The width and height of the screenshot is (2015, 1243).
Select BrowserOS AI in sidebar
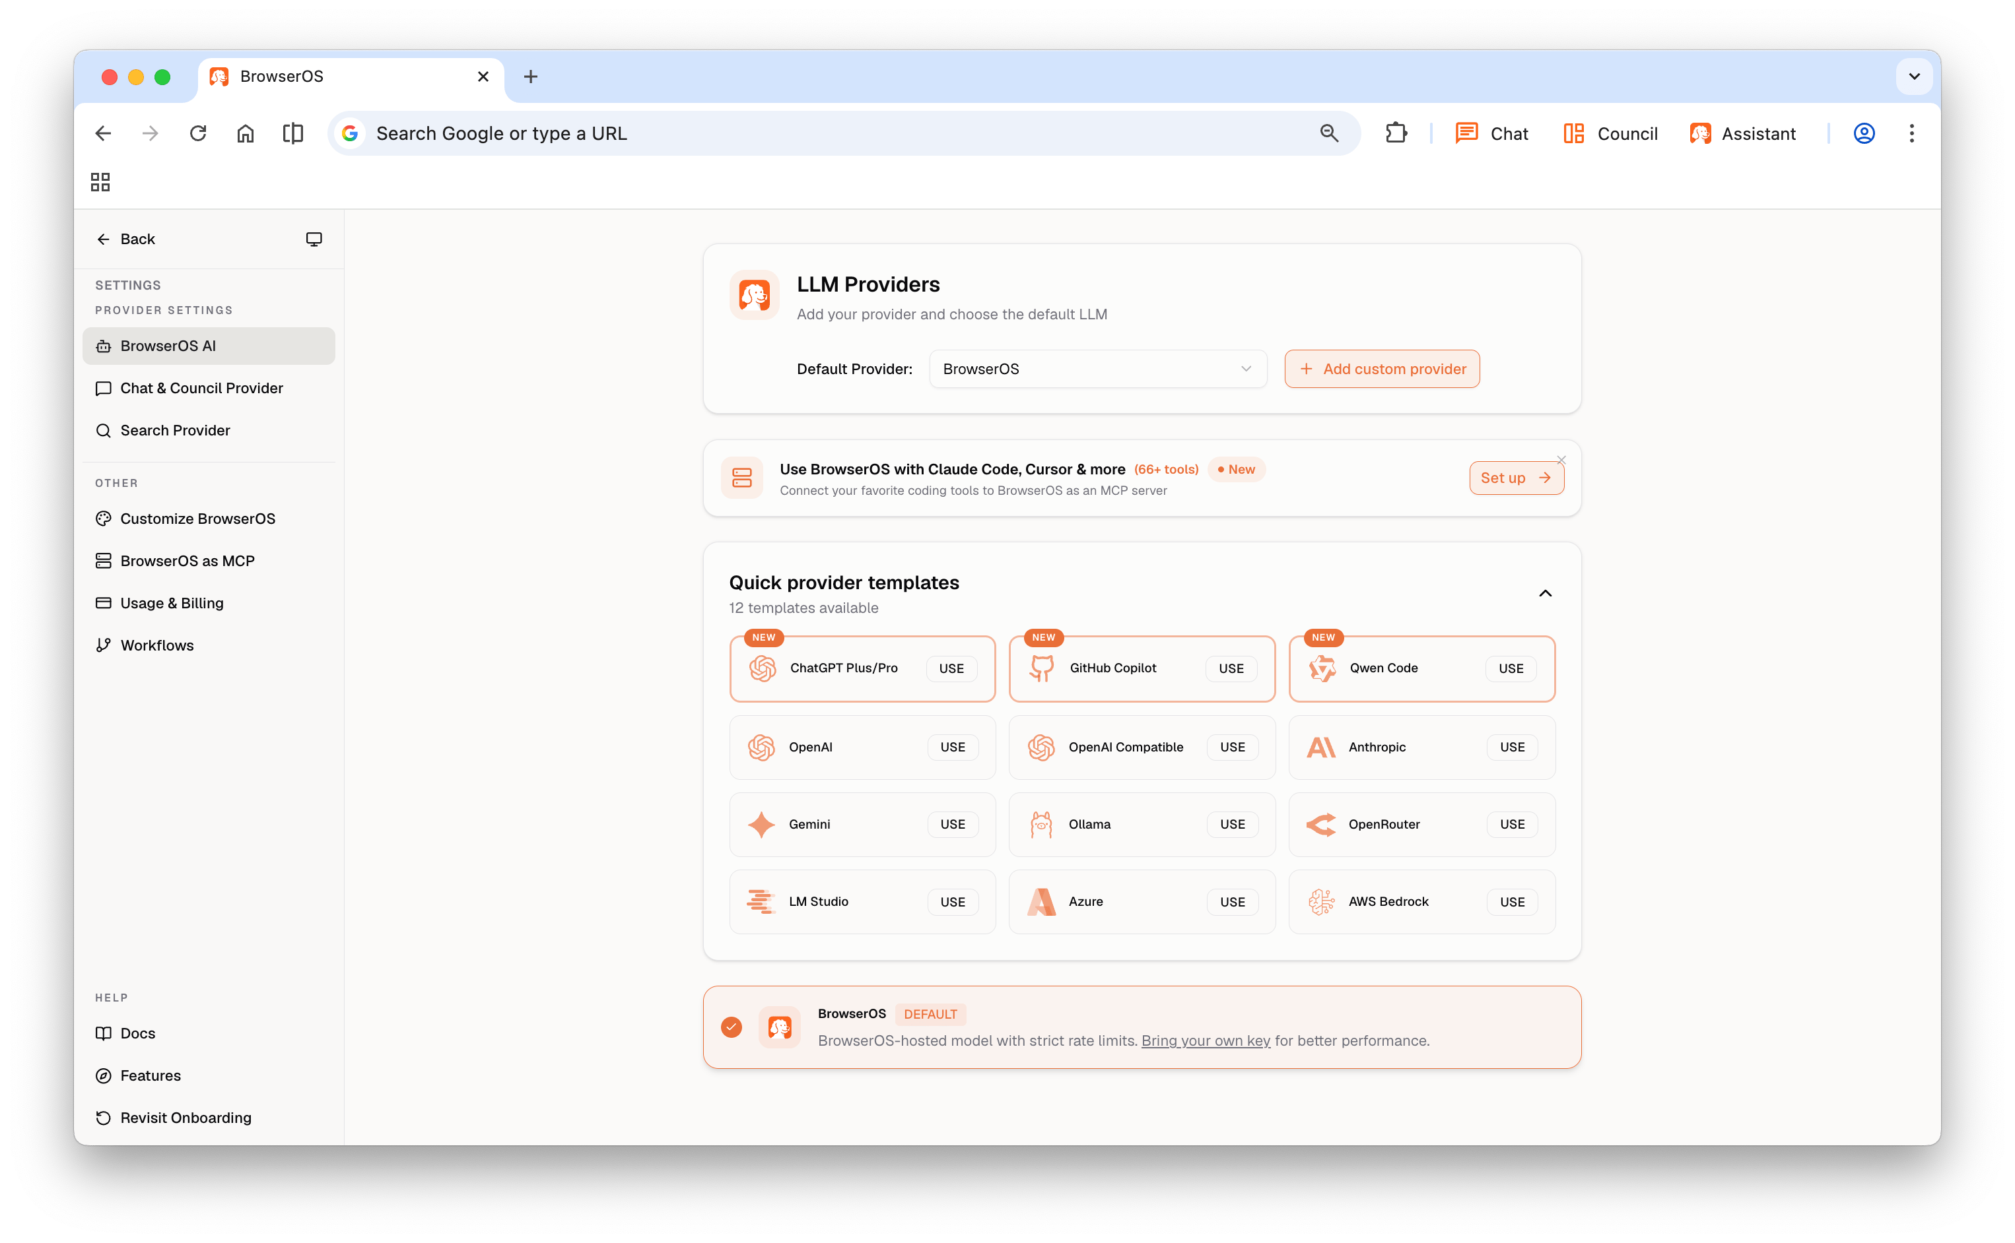tap(209, 346)
